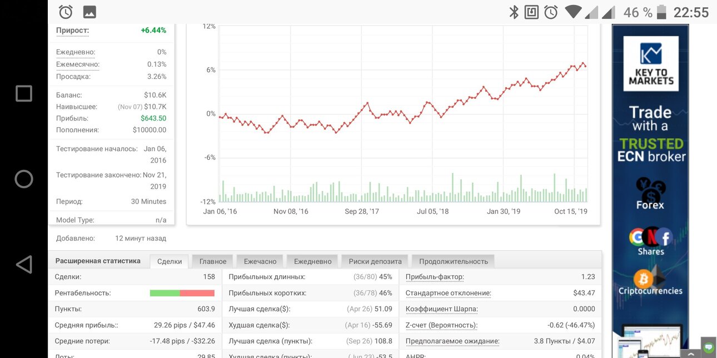Click the $10.6K balance value
This screenshot has width=717, height=358.
coord(155,95)
